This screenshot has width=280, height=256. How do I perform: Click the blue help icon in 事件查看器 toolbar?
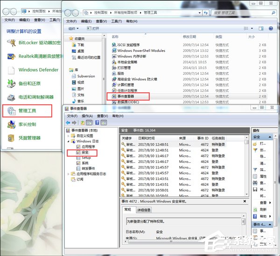(97, 123)
